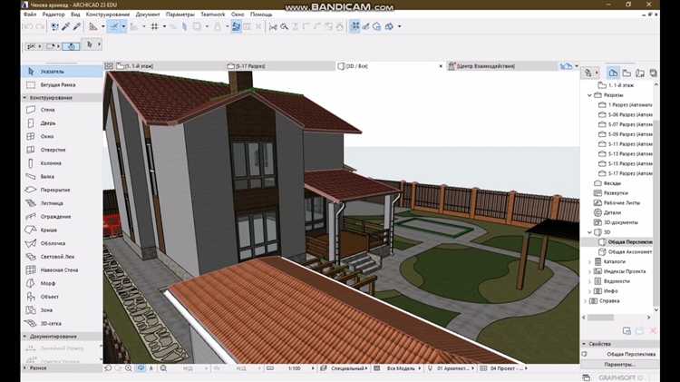The image size is (680, 382).
Task: Click the inject parameters syringe icon
Action: [x=77, y=26]
